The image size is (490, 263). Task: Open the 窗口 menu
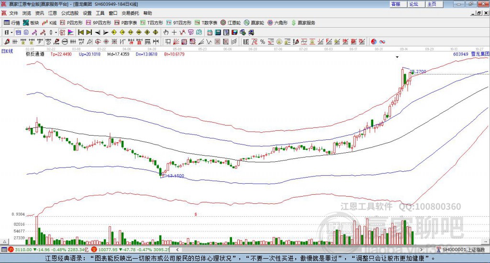click(113, 13)
